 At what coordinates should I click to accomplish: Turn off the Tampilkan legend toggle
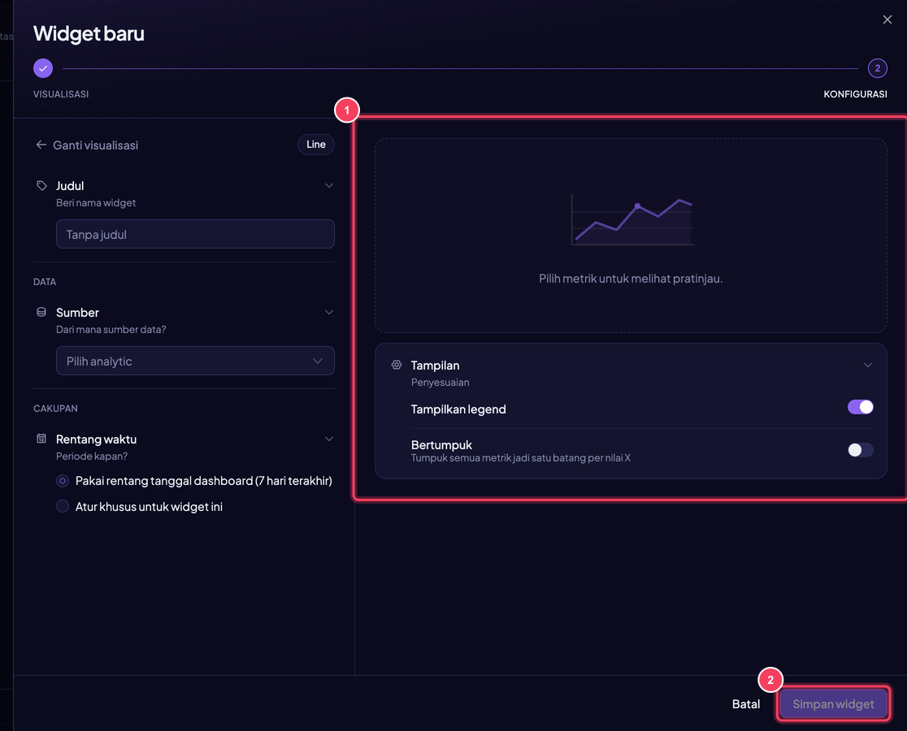point(860,407)
